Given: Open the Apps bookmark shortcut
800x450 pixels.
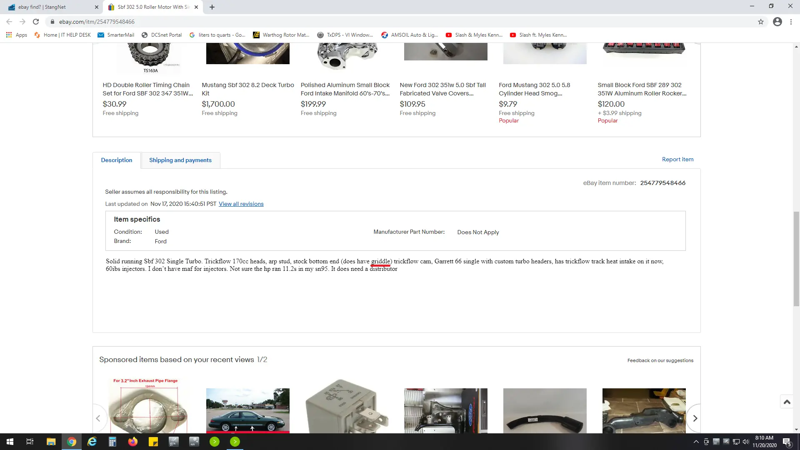Looking at the screenshot, I should (x=17, y=35).
